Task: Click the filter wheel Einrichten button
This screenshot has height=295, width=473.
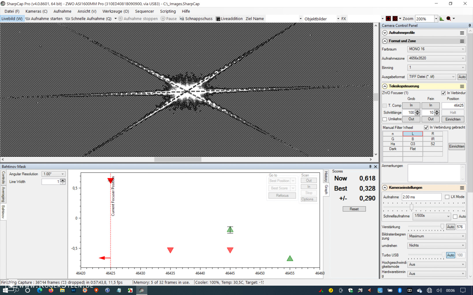Action: tap(457, 147)
